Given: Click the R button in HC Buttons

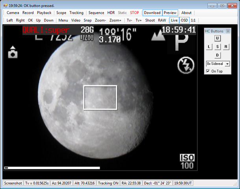Looking at the screenshot, I should click(x=226, y=47).
